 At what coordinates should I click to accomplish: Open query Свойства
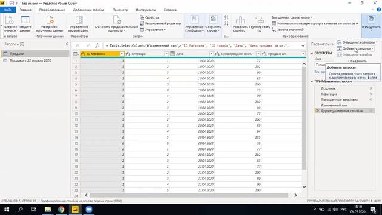pyautogui.click(x=150, y=17)
